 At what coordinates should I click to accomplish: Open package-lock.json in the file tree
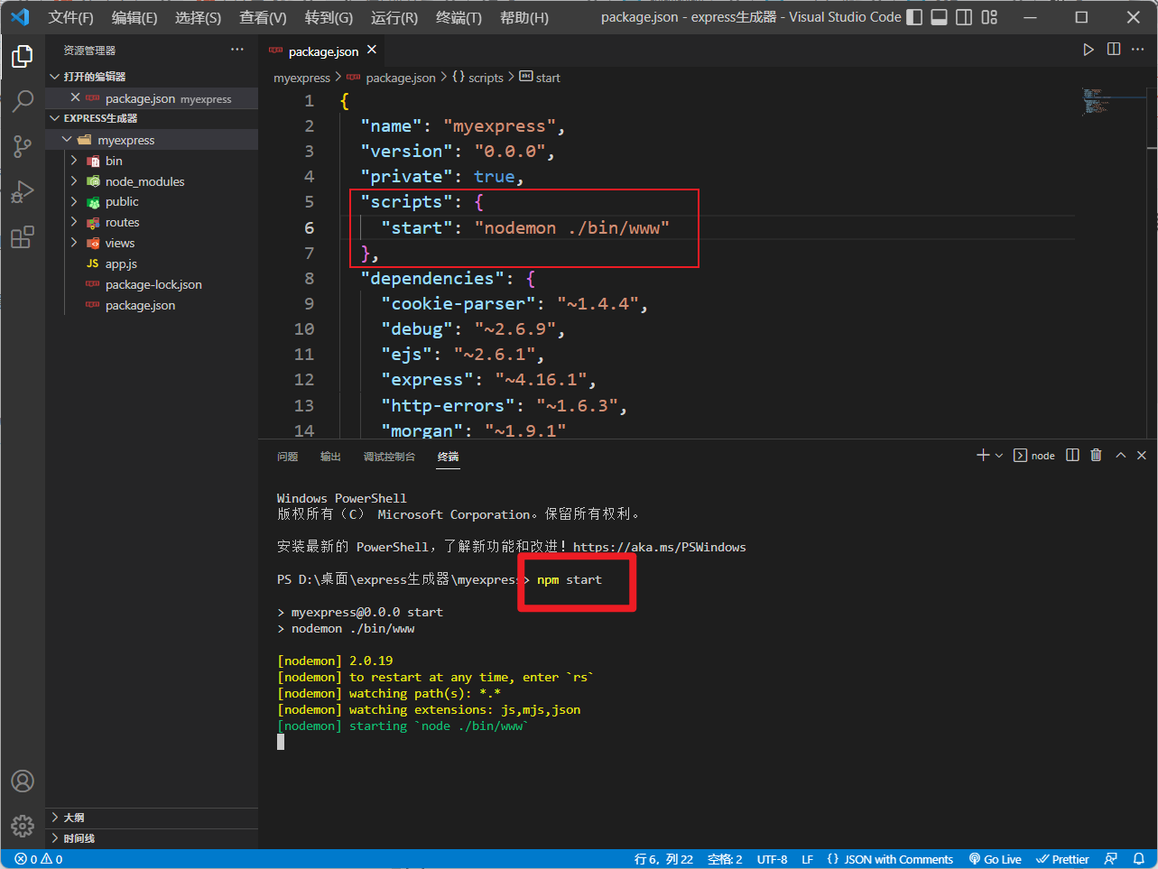coord(152,284)
